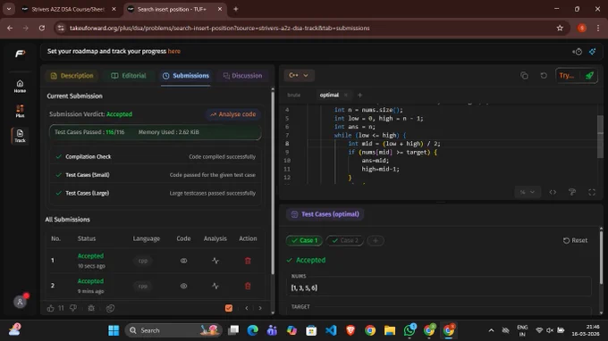Delete submission 2 with trash icon
Screen dimensions: 608x341
coord(248,286)
